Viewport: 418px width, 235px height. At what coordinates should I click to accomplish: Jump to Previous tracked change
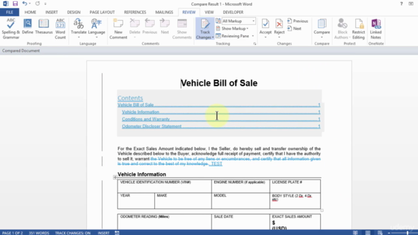[x=298, y=21]
